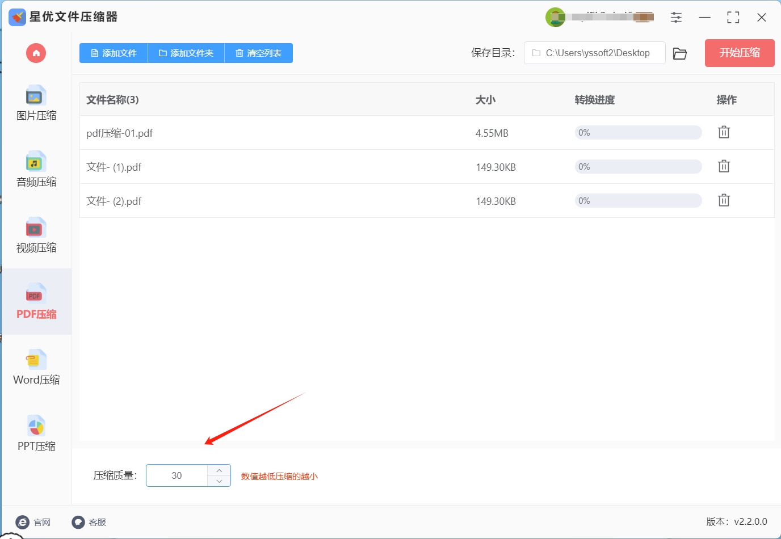The width and height of the screenshot is (781, 539).
Task: Click progress bar of 文件- (1).pdf
Action: coord(639,167)
